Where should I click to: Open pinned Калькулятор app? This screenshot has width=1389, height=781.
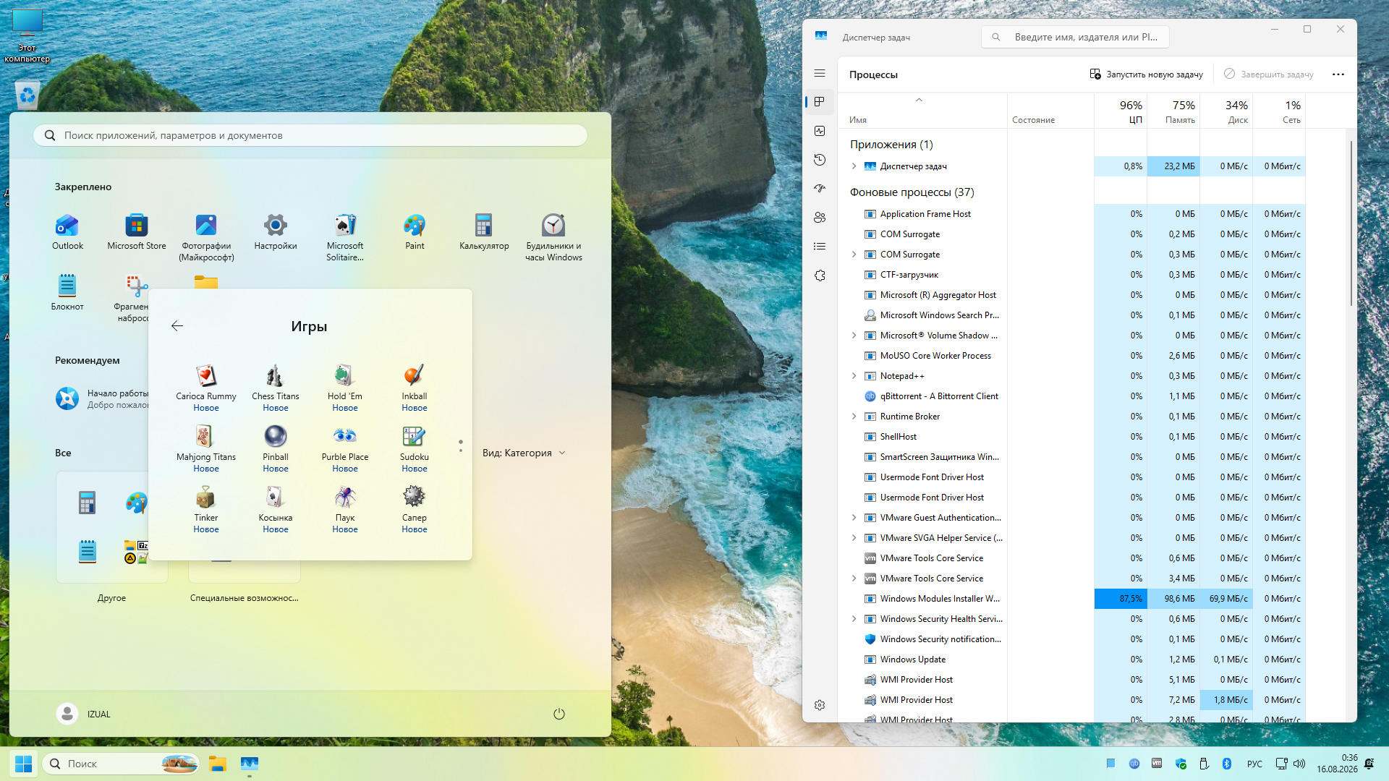(484, 232)
